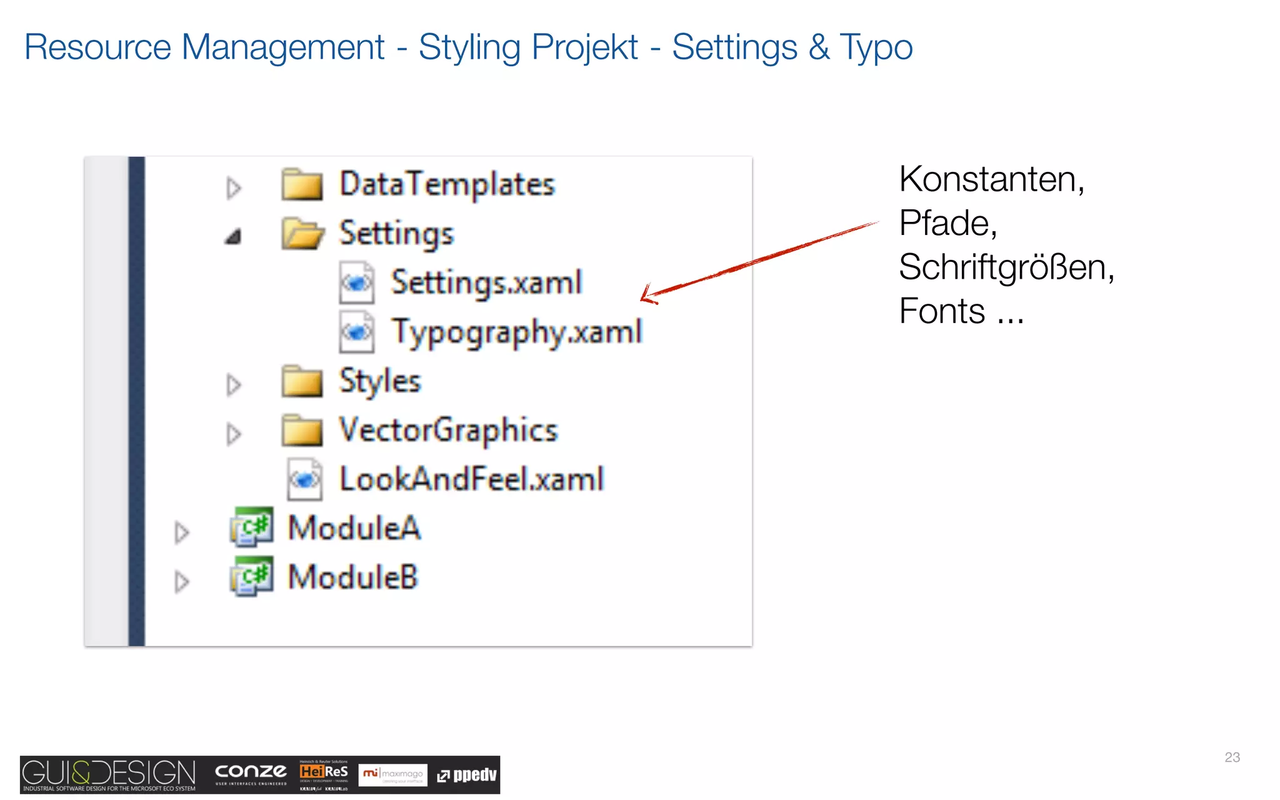Expand the DataTemplates folder arrow

point(234,187)
